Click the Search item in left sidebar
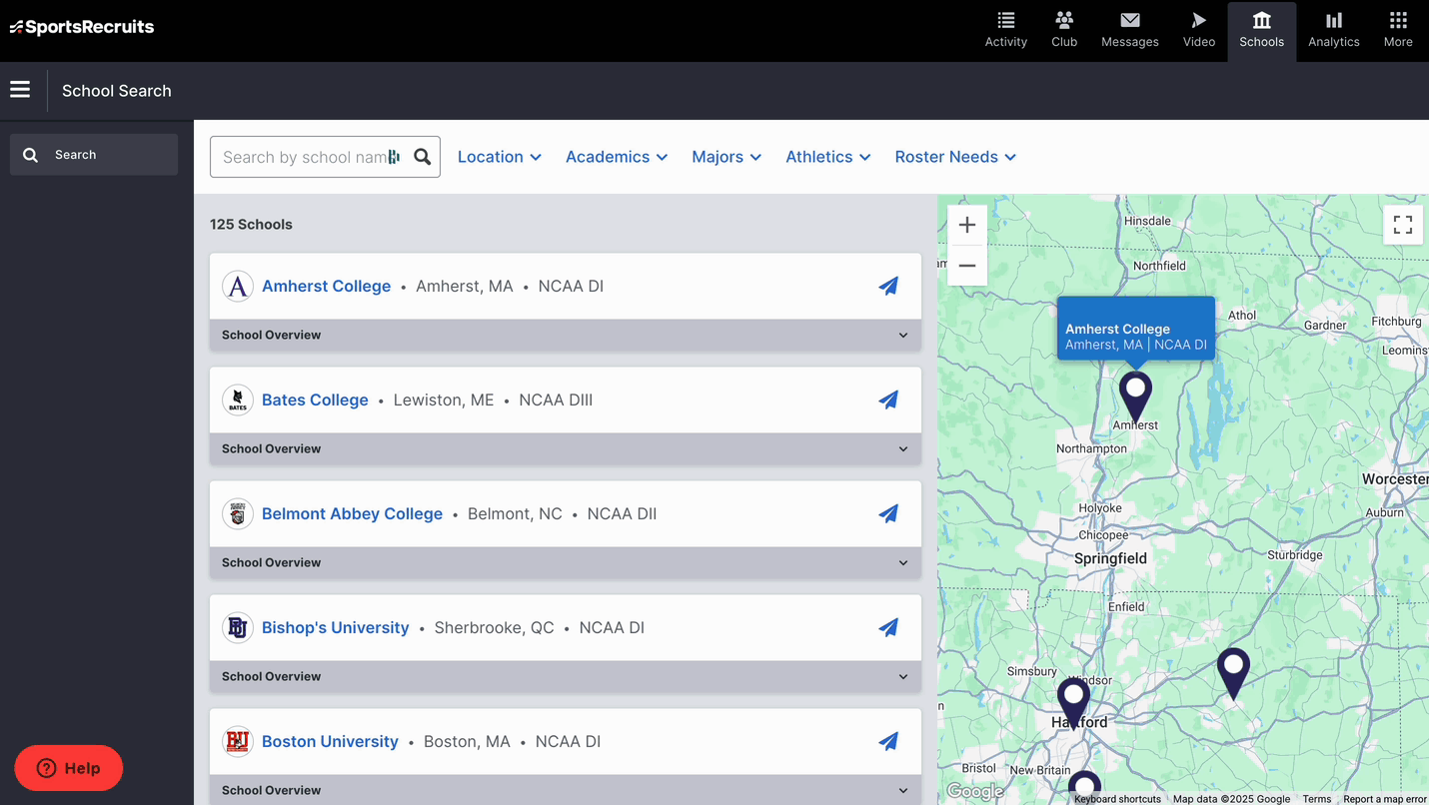The height and width of the screenshot is (805, 1430). point(94,155)
